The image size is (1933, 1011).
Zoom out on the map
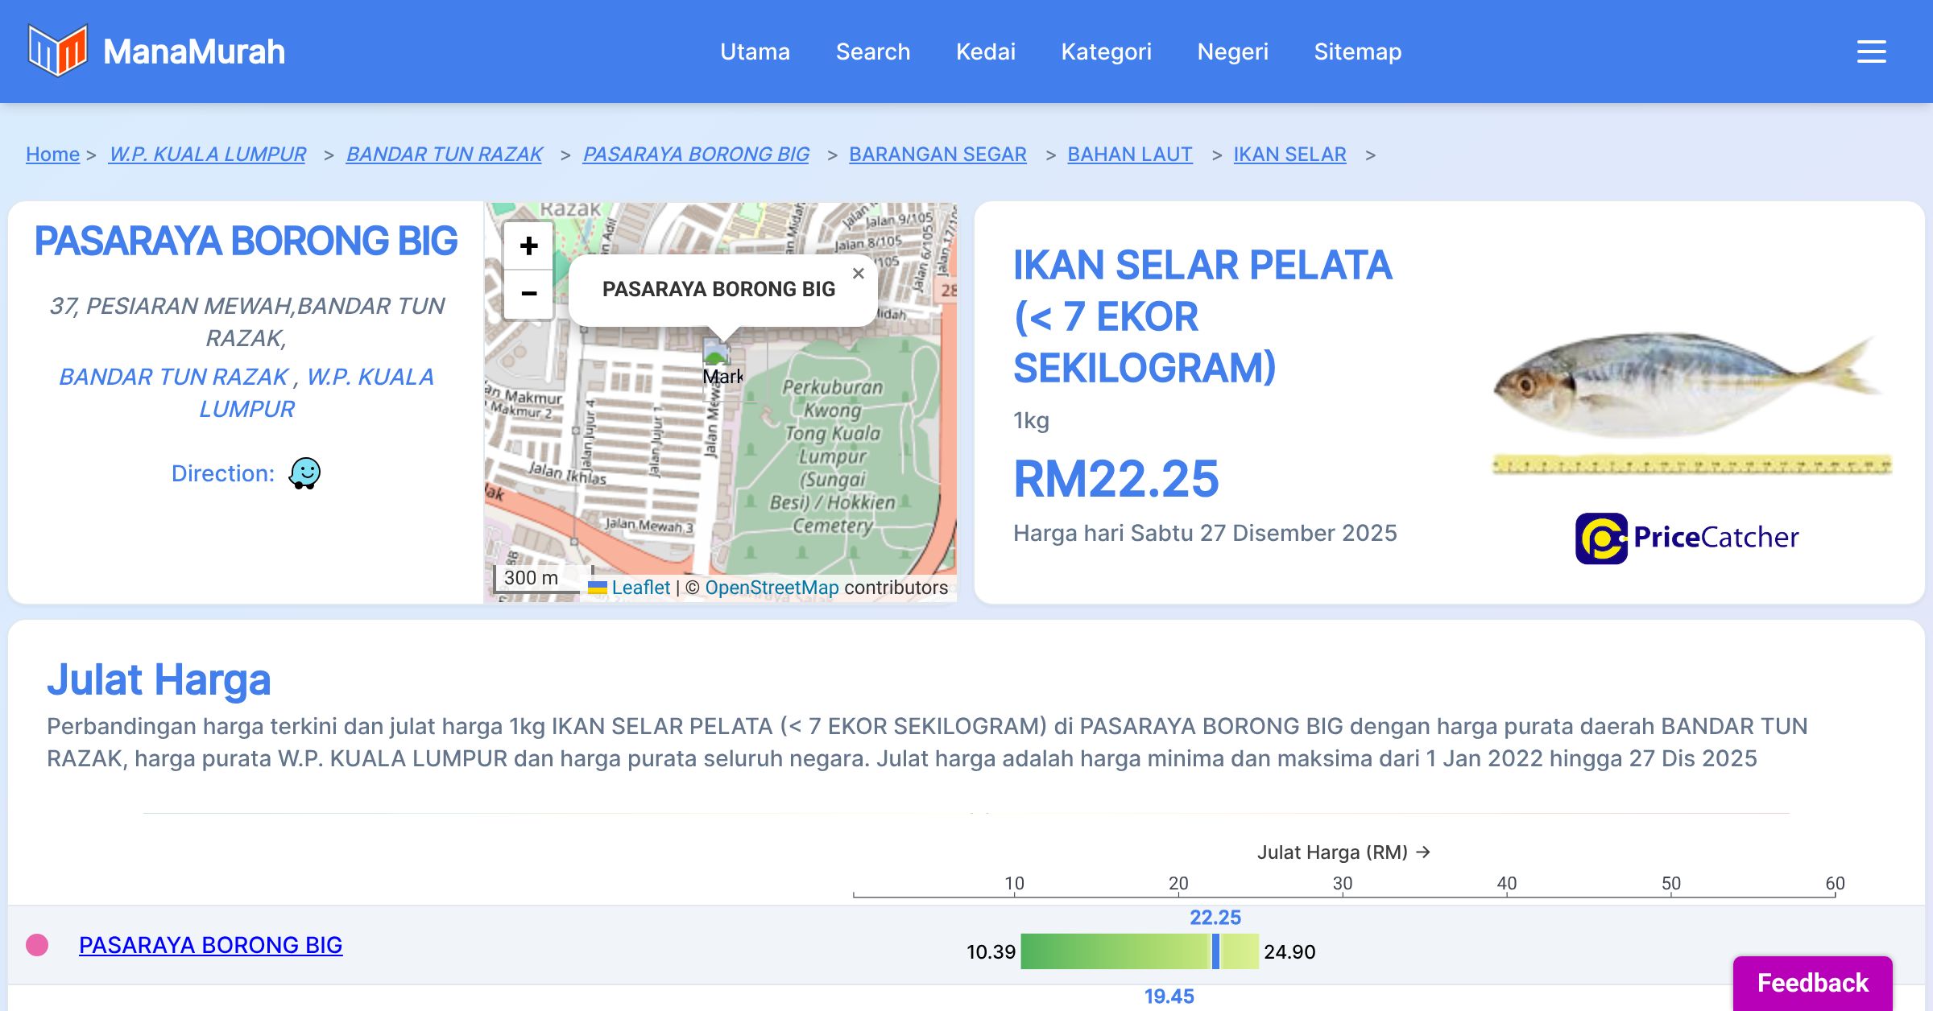528,294
